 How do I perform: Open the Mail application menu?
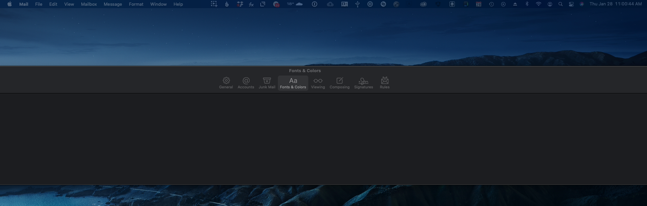pos(24,4)
